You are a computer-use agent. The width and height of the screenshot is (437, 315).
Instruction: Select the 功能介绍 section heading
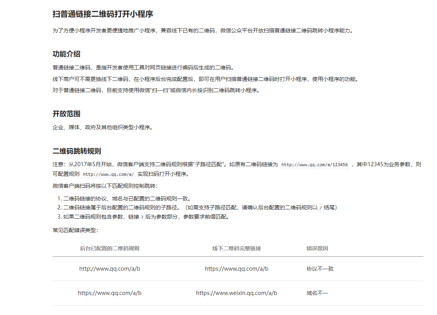tap(67, 54)
